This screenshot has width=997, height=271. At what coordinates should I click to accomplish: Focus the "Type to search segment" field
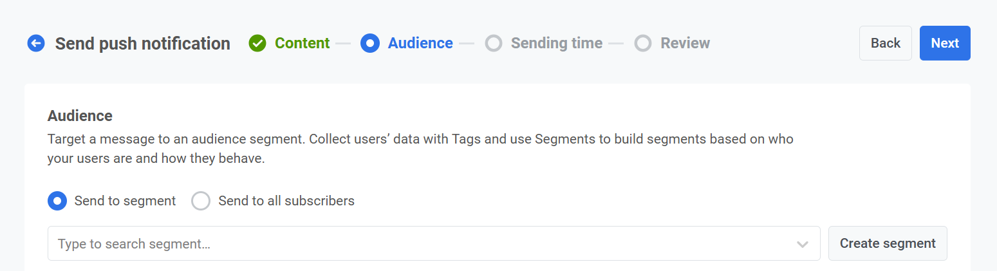click(x=418, y=244)
